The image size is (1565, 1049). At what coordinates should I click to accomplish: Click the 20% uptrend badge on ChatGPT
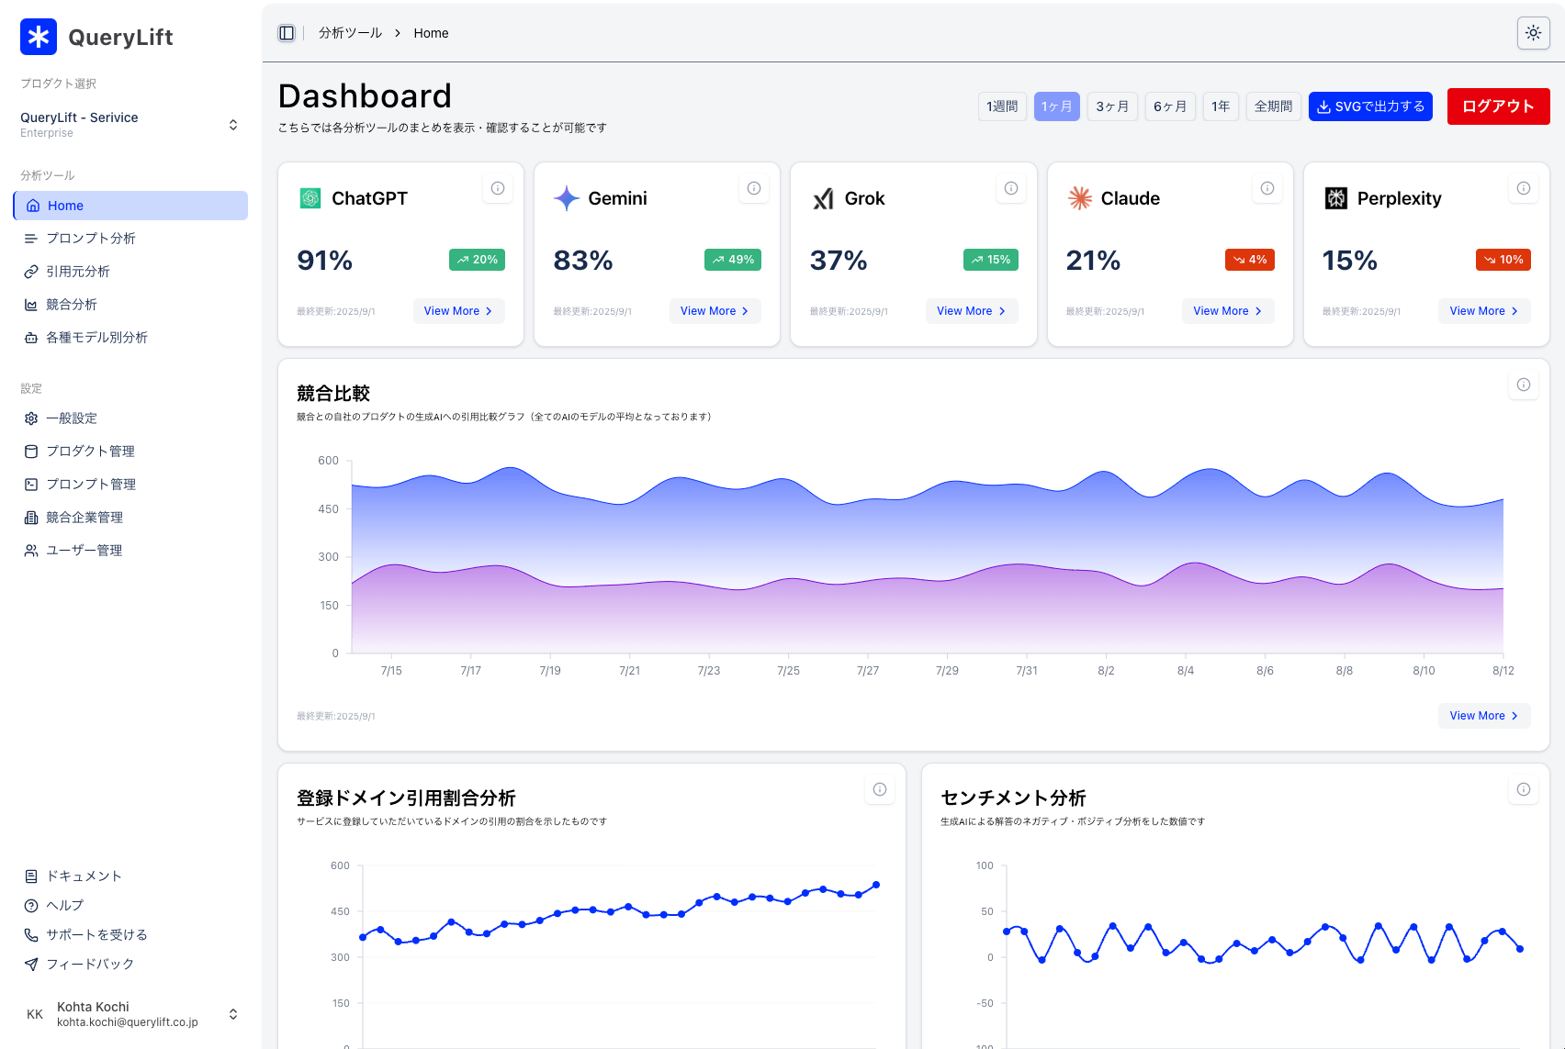tap(477, 260)
